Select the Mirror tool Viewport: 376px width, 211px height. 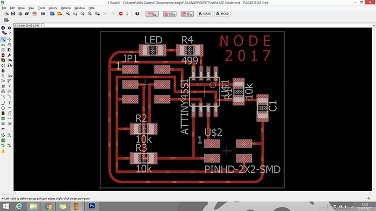[x=3, y=44]
